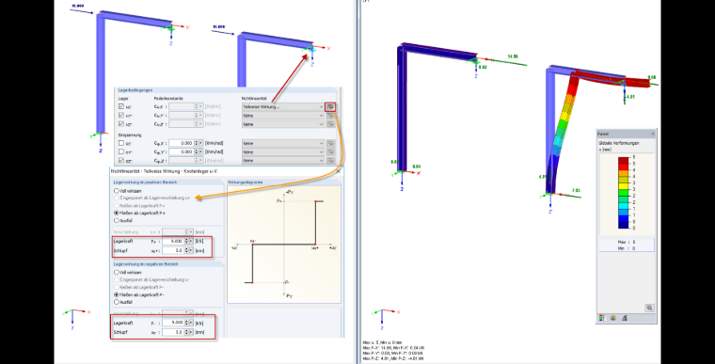The width and height of the screenshot is (715, 364).
Task: Toggle the φZ restraint checkbox
Action: 120,160
